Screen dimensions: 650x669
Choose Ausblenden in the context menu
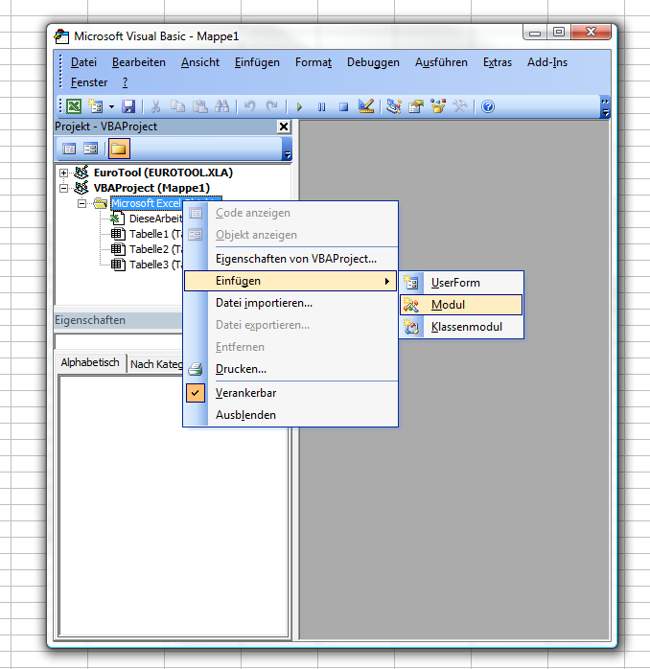pos(290,415)
